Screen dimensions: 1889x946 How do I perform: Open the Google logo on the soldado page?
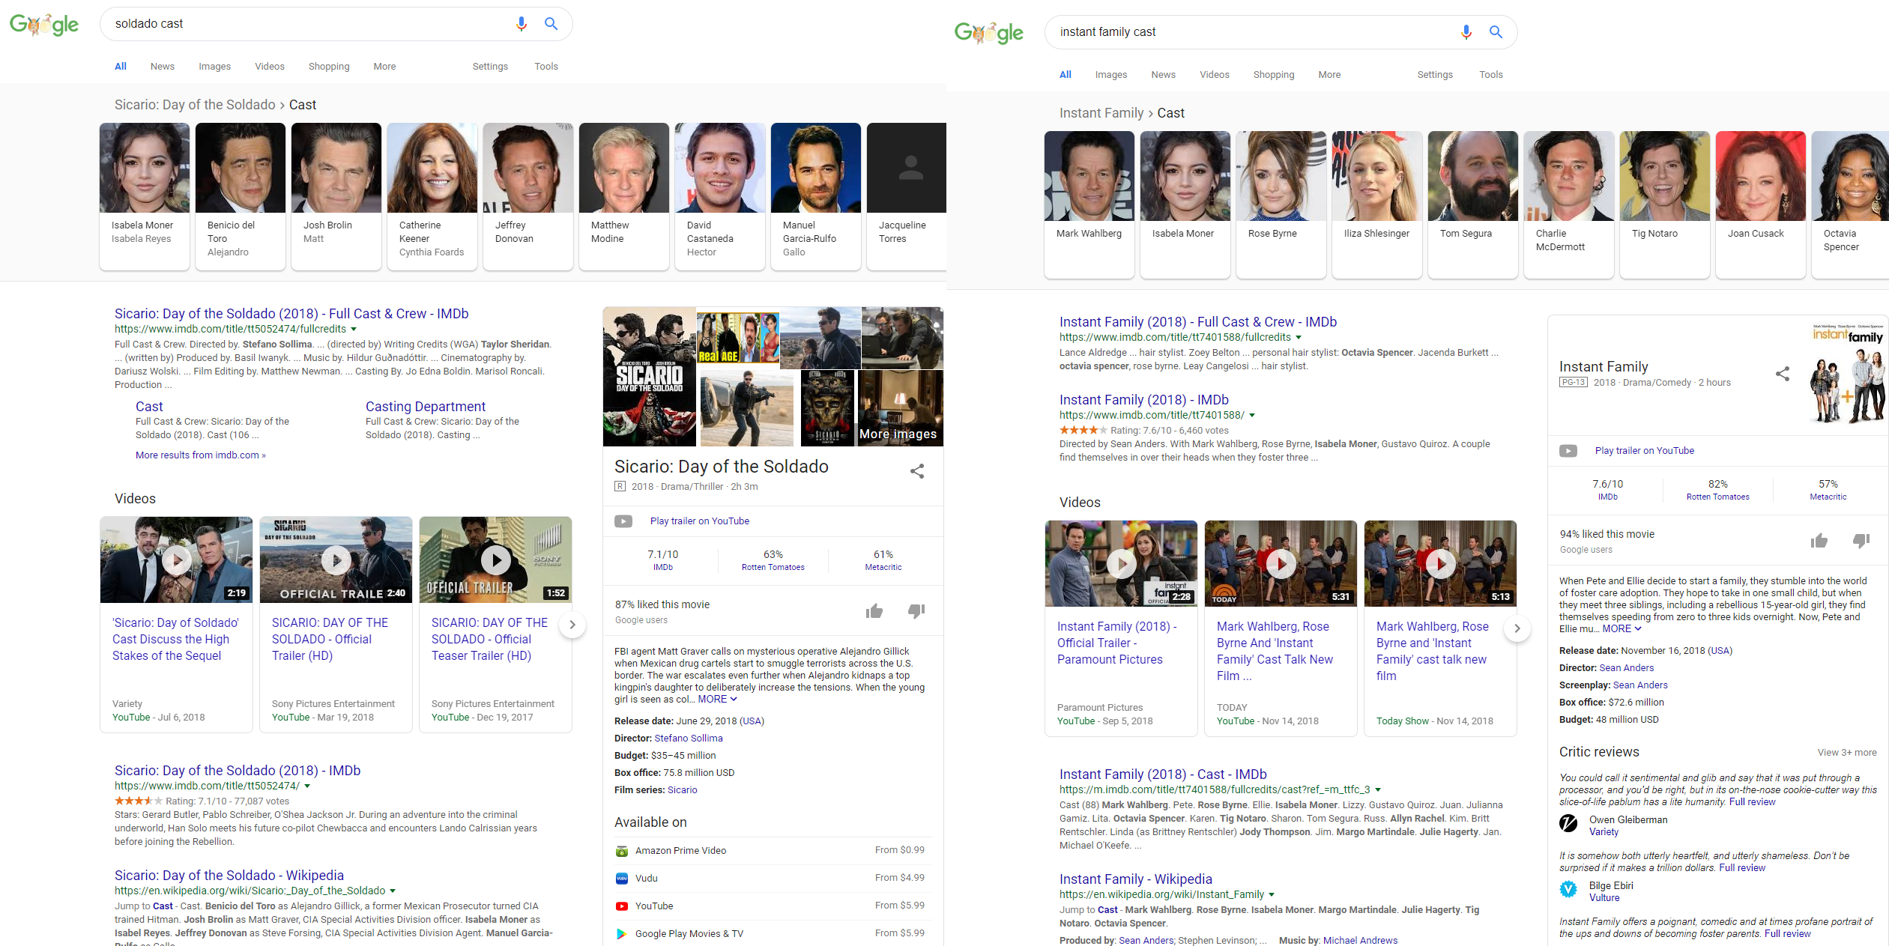44,24
